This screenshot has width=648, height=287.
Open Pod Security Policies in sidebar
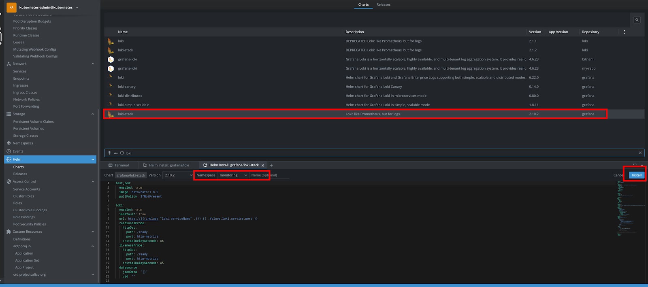coord(30,224)
